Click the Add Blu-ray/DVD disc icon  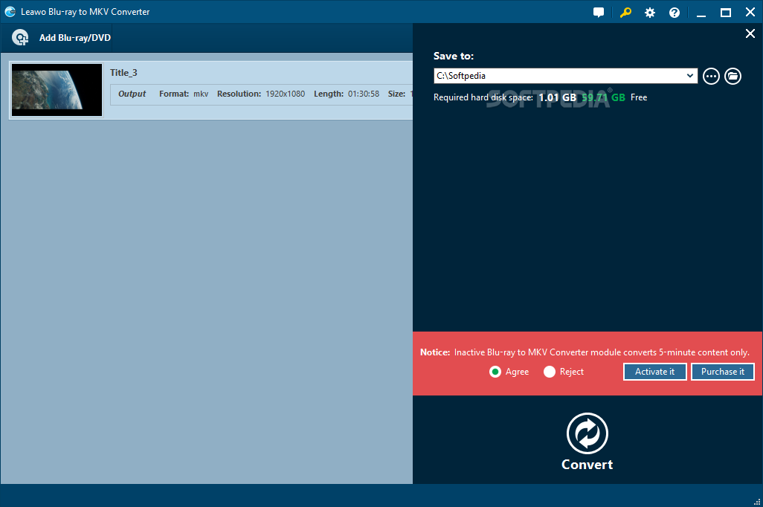[x=20, y=37]
